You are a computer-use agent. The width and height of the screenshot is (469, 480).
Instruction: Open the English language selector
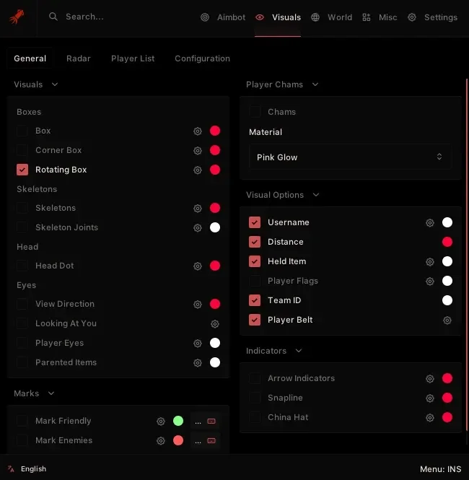tap(33, 468)
